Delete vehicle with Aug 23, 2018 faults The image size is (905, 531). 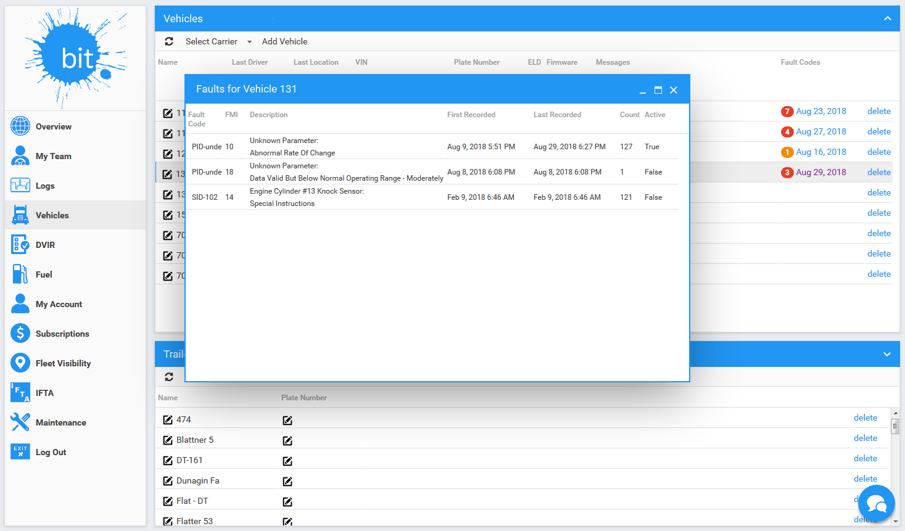(879, 111)
